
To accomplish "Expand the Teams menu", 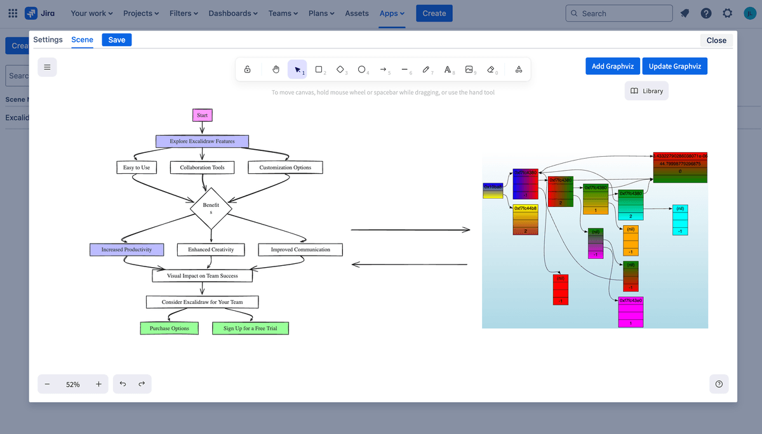I will tap(284, 13).
